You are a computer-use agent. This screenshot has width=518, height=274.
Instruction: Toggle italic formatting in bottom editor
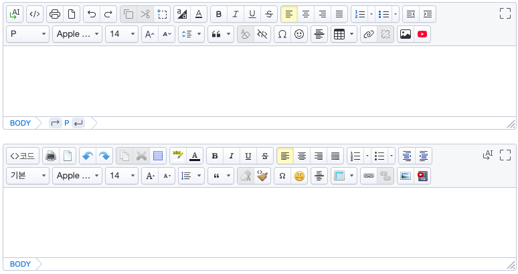click(x=232, y=156)
